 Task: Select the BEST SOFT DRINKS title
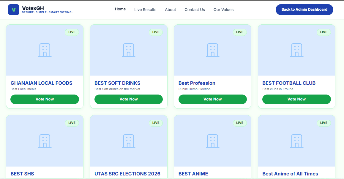117,83
